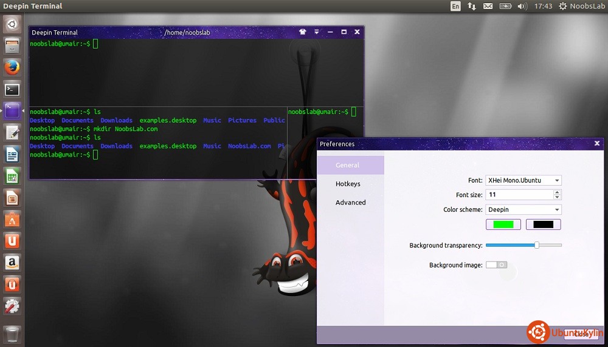Switch to the Advanced preferences tab
Screen dimensions: 608x347
point(351,203)
